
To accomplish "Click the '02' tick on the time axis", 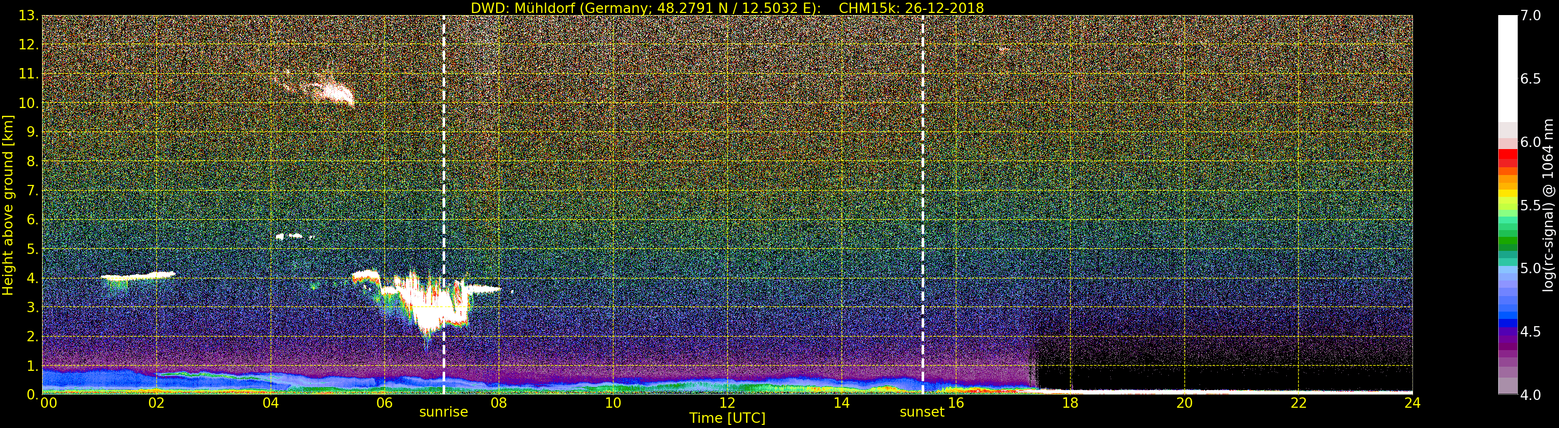I will pos(156,403).
